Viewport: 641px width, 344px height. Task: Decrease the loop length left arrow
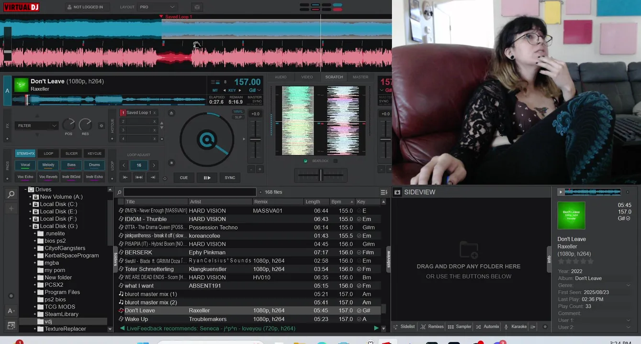[x=124, y=165]
